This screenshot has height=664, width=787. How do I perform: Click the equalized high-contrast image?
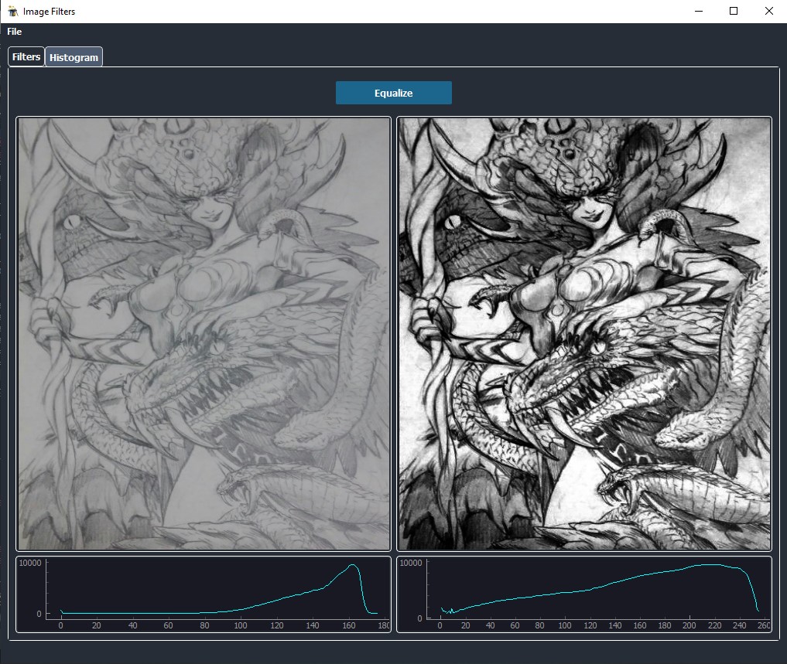pyautogui.click(x=584, y=333)
